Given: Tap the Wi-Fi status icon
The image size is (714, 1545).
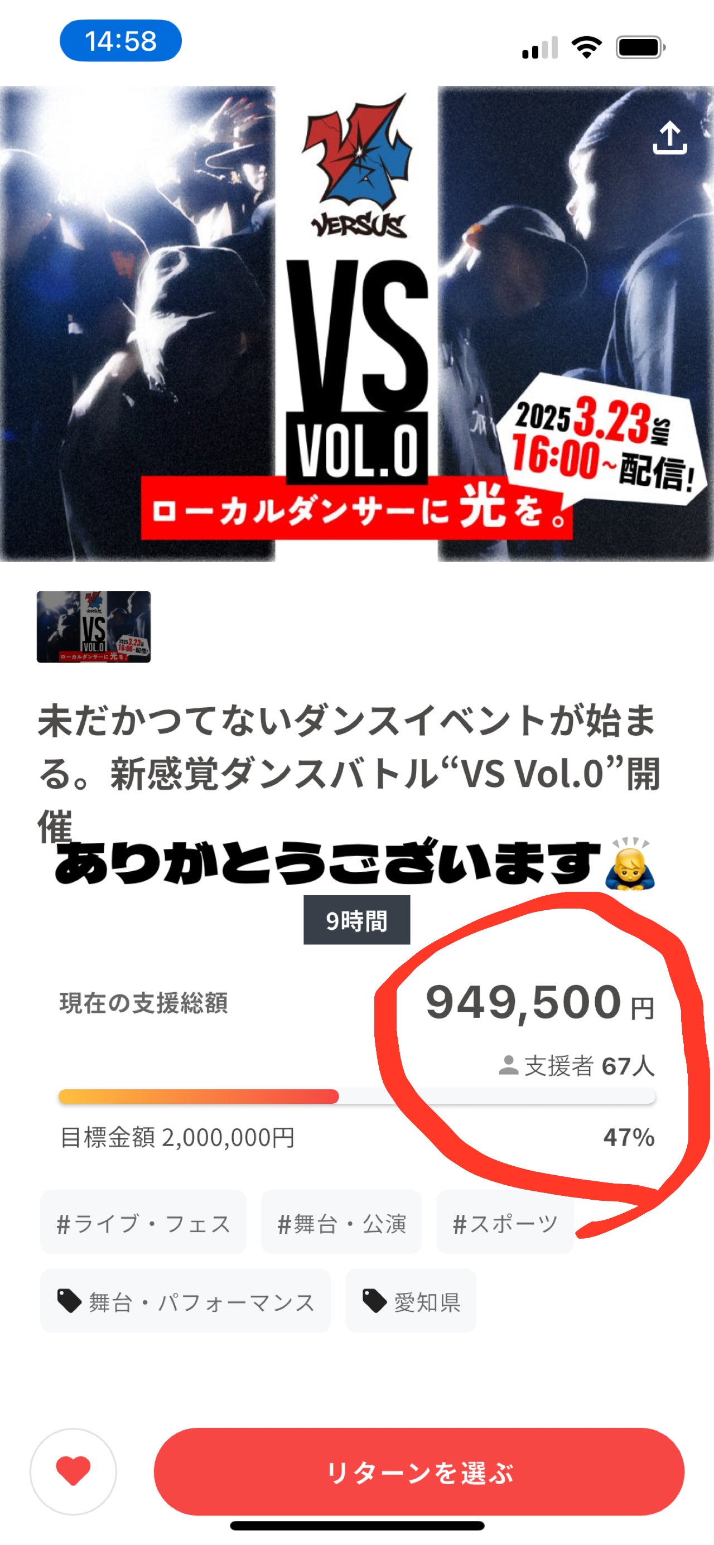Looking at the screenshot, I should coord(586,47).
